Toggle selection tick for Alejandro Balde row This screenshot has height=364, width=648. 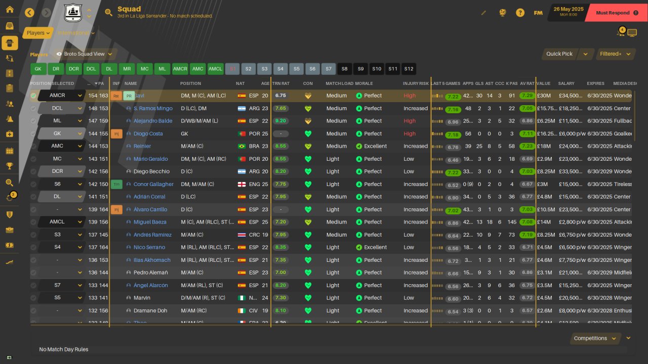(x=33, y=121)
